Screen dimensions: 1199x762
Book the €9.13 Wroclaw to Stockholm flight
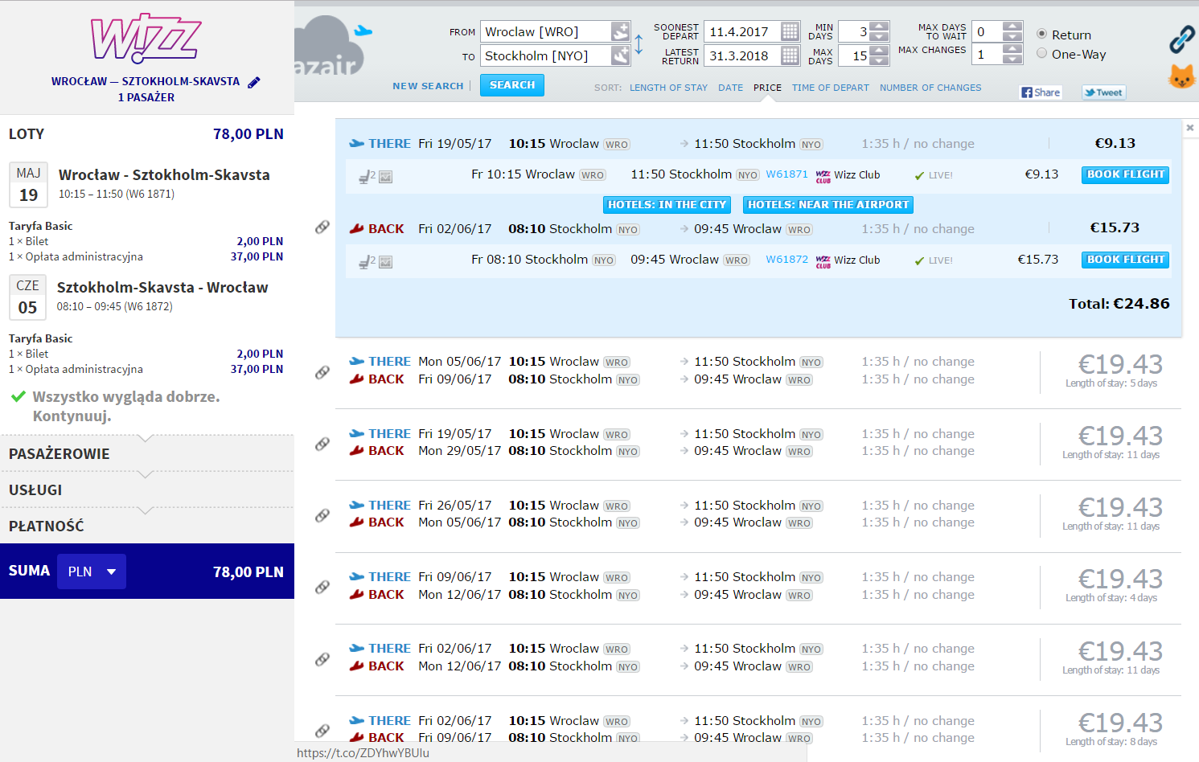point(1125,174)
